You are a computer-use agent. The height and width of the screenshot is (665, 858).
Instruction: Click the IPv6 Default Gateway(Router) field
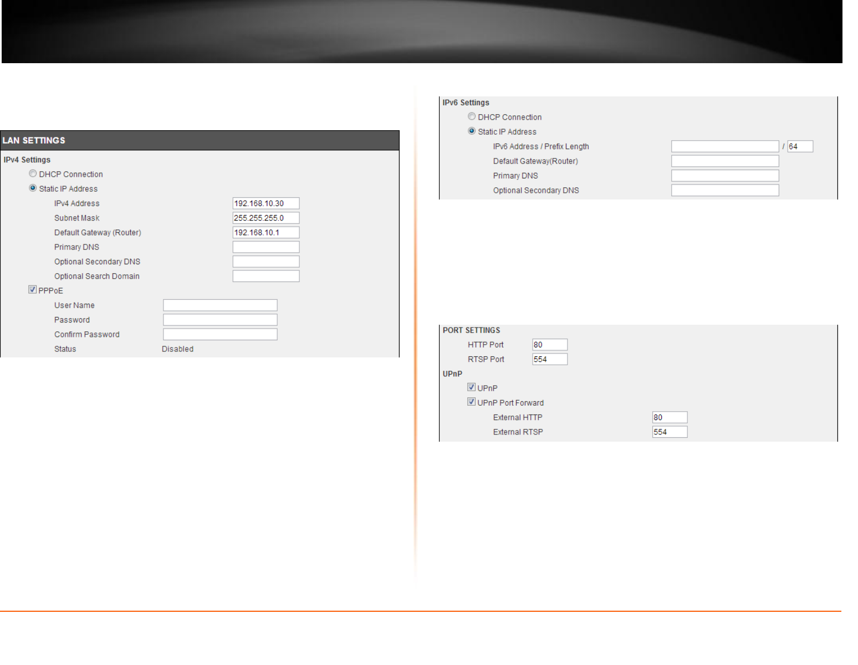(x=725, y=161)
